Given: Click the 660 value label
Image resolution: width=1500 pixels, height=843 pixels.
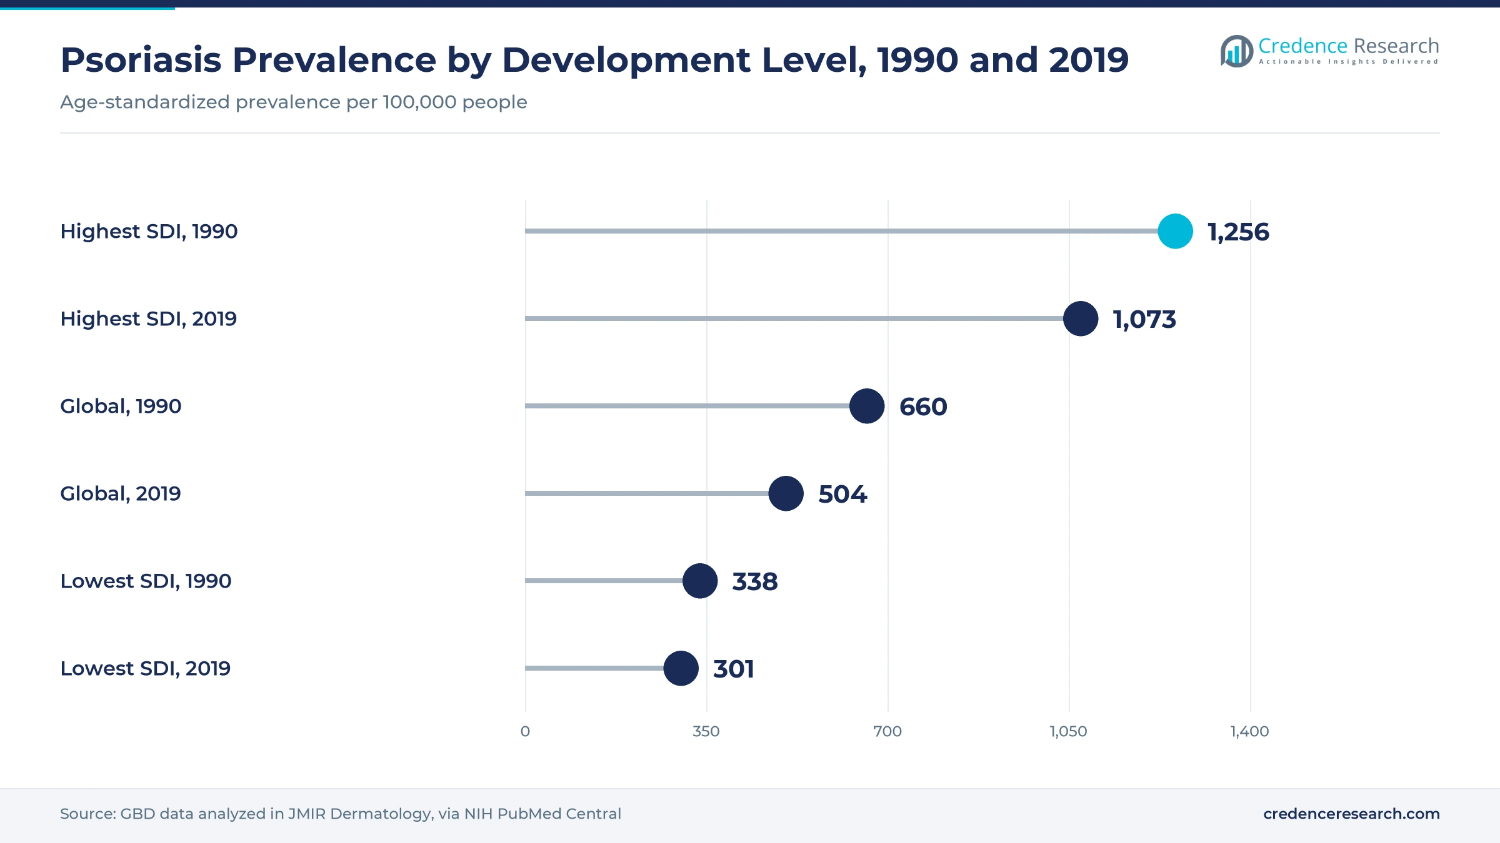Looking at the screenshot, I should click(x=923, y=407).
